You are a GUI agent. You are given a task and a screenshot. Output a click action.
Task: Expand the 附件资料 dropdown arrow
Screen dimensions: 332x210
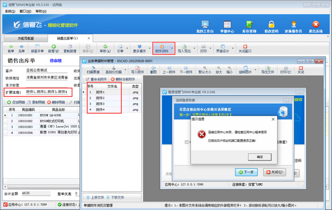(172, 48)
